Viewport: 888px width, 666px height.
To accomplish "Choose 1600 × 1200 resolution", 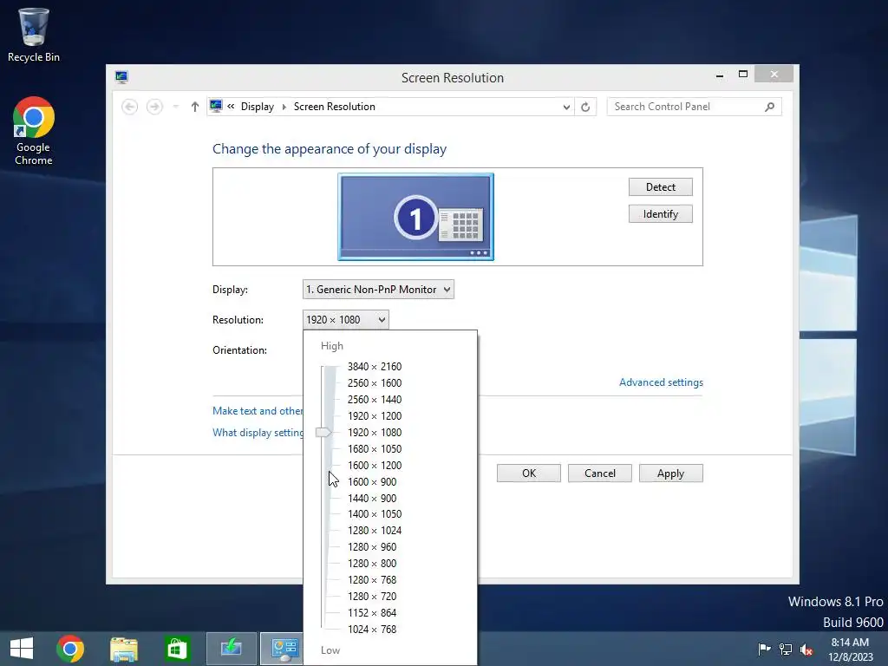I will 375,466.
